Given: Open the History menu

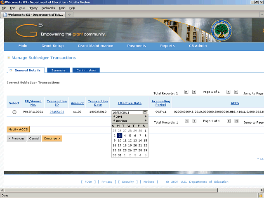Looking at the screenshot, I should tap(33, 8).
